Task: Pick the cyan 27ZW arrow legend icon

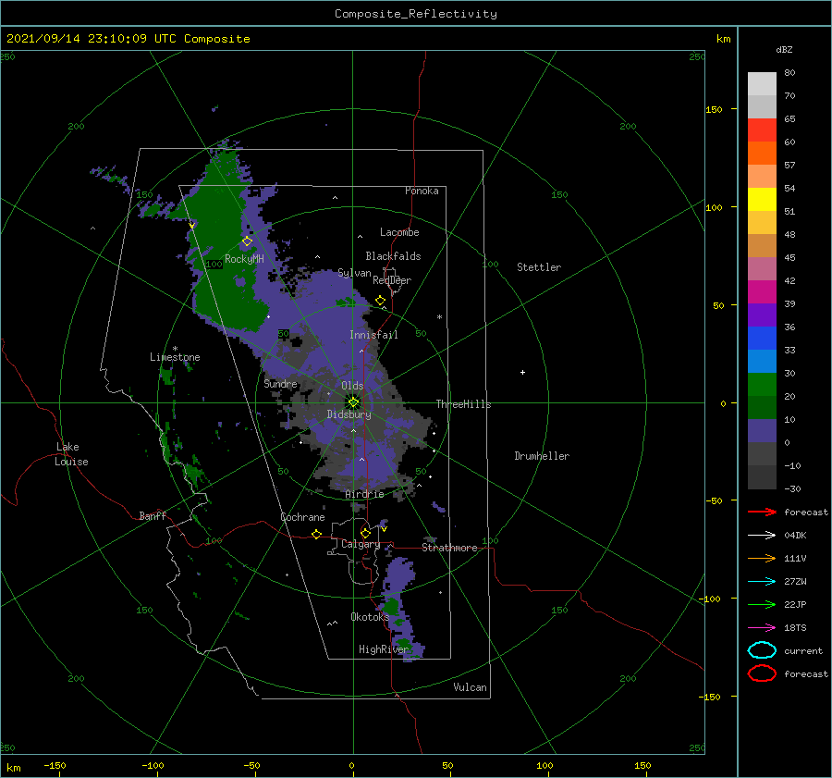Action: click(x=762, y=582)
